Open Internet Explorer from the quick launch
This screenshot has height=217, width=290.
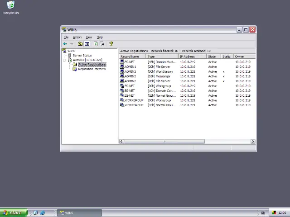click(43, 213)
